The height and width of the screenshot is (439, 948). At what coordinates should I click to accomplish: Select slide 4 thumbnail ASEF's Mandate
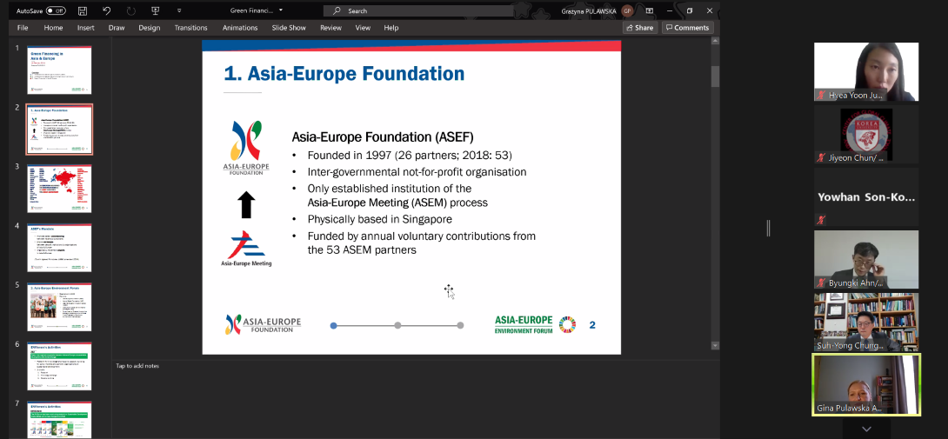click(59, 248)
